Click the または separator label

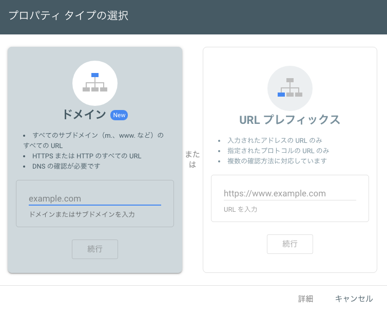(x=192, y=159)
